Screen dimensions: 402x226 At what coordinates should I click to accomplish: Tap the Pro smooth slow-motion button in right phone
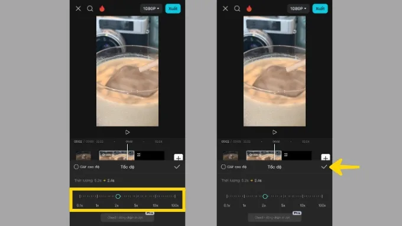[274, 217]
